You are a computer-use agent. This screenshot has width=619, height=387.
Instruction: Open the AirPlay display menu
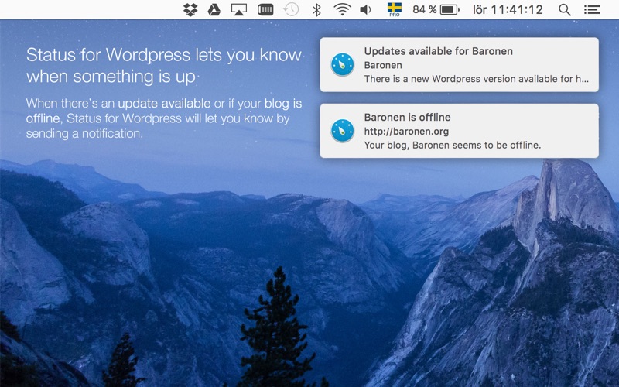coord(239,9)
